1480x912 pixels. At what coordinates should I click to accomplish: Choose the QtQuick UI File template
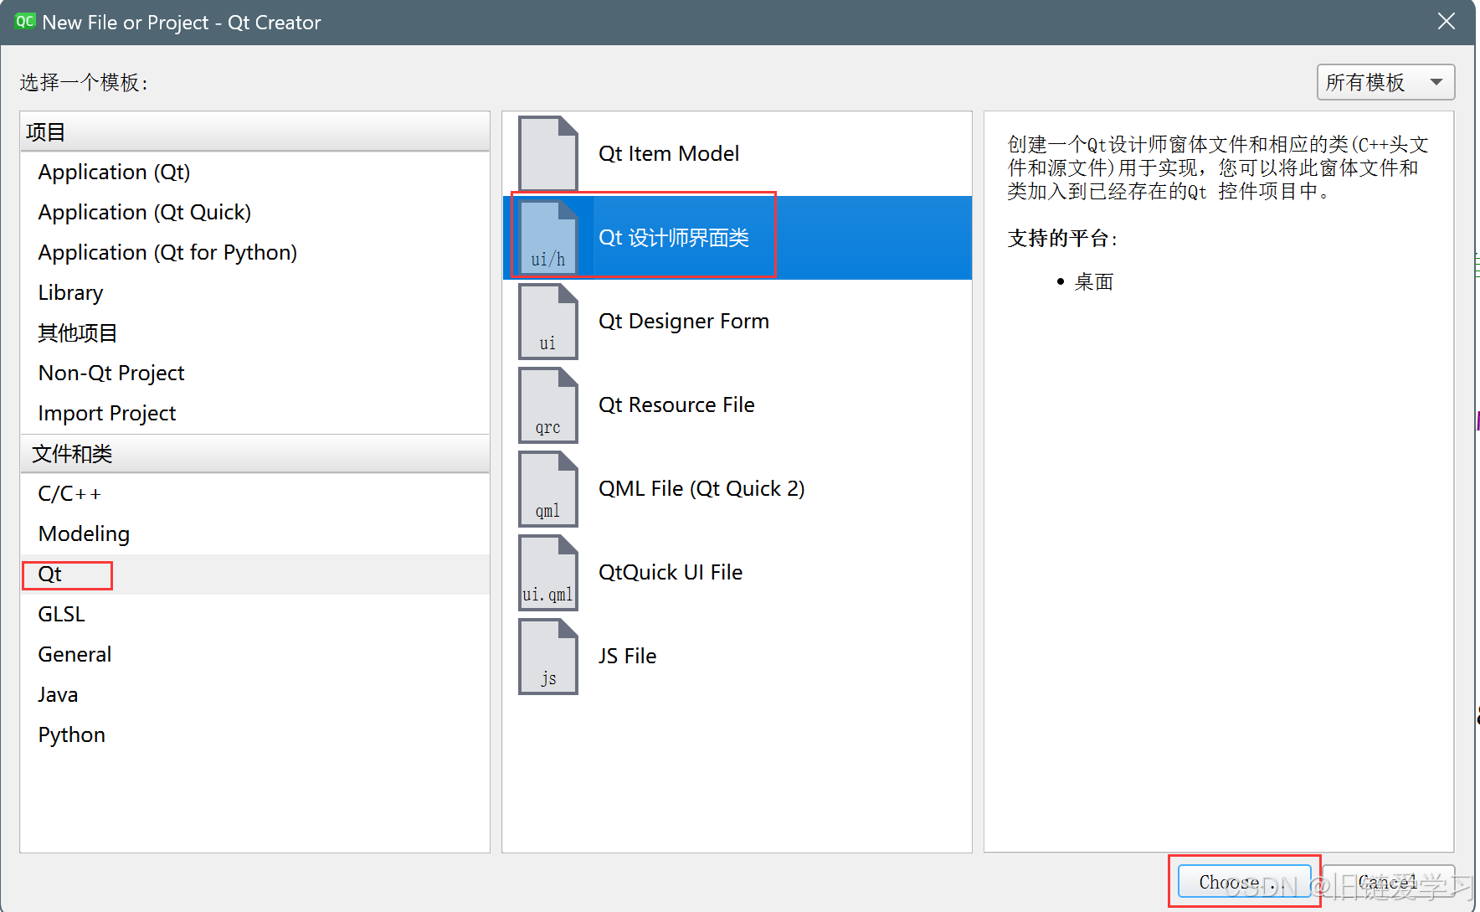737,572
